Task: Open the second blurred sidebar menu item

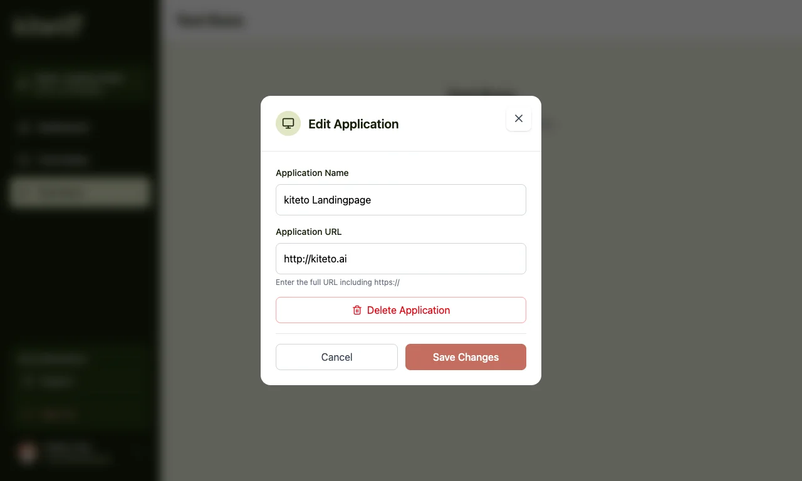Action: tap(63, 160)
